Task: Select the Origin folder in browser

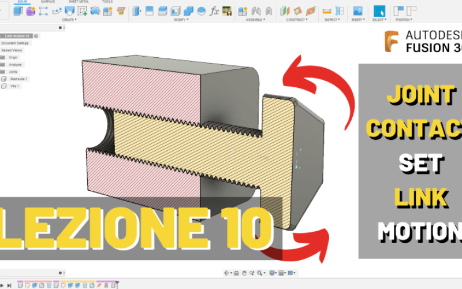Action: pyautogui.click(x=13, y=57)
